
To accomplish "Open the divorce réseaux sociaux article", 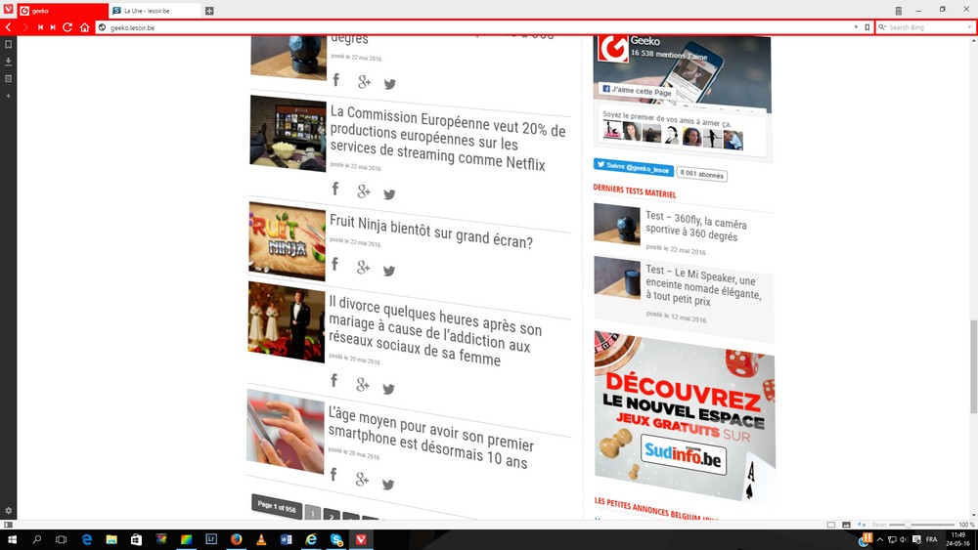I will [435, 331].
